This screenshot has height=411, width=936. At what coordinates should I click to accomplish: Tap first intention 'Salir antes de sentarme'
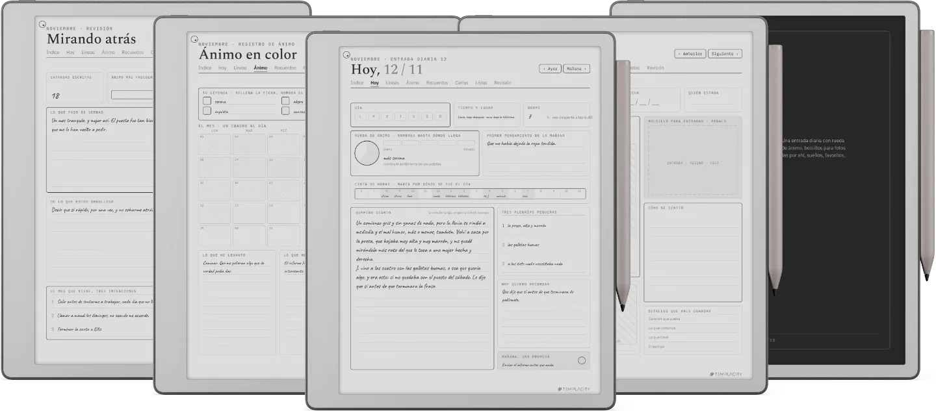pos(101,302)
